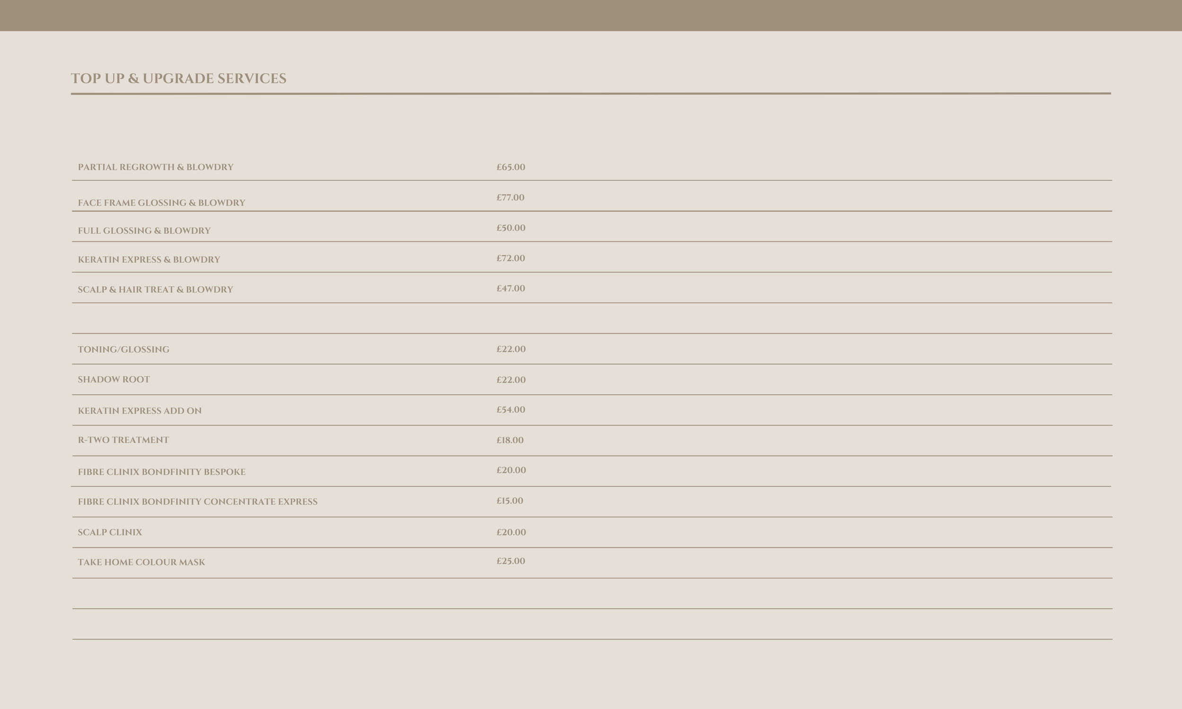Screen dimensions: 1182x709
Task: Click the £25.00 colour mask price
Action: [510, 561]
